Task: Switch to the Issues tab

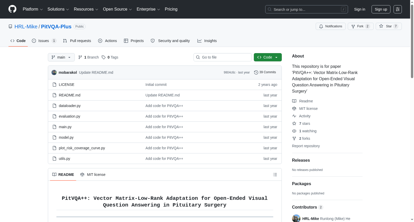Action: coord(44,41)
